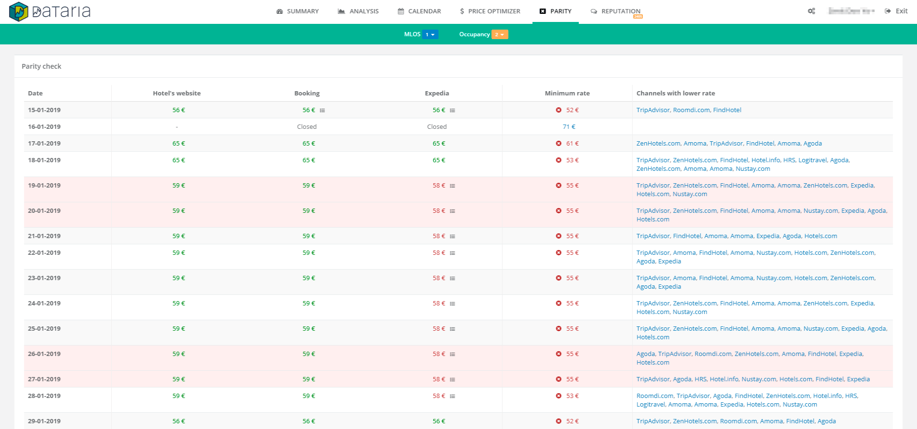Viewport: 917px width, 429px height.
Task: Click the Reputation notification badge
Action: point(638,17)
